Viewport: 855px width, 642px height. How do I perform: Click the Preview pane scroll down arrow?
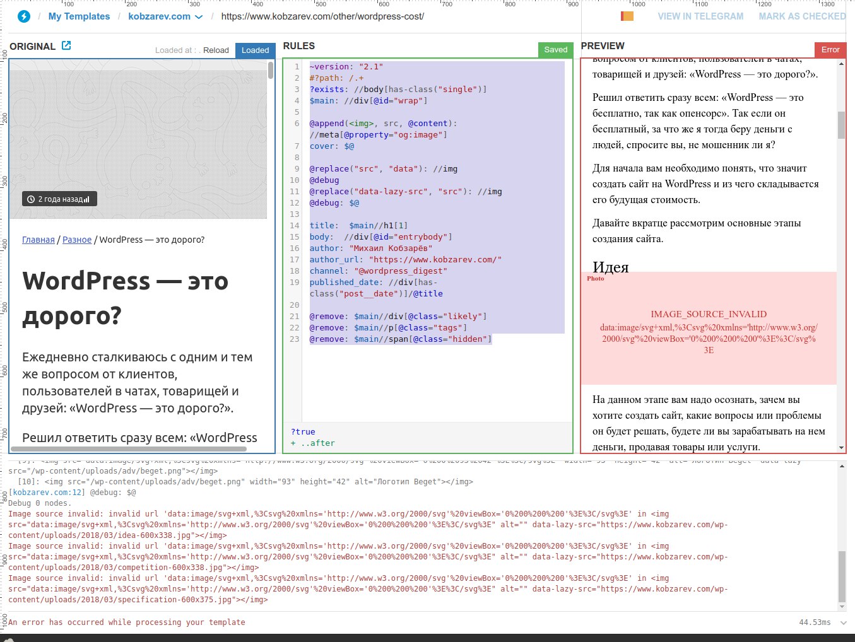pyautogui.click(x=841, y=448)
